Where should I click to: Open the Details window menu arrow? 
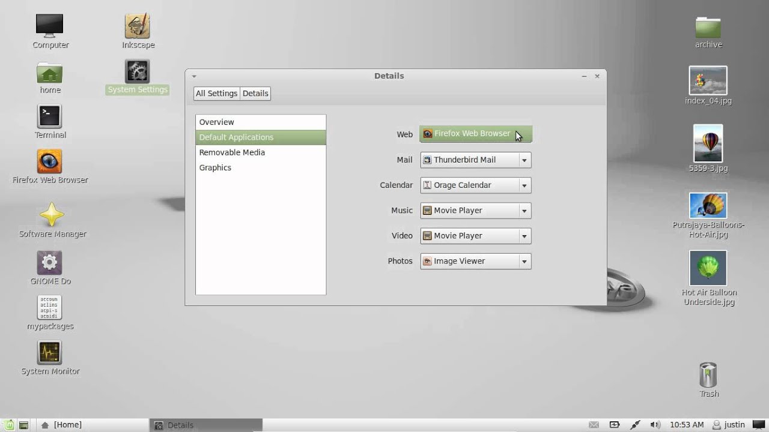[194, 76]
